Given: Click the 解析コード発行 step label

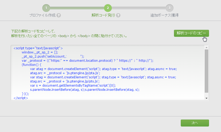Looking at the screenshot, I should point(103,15).
